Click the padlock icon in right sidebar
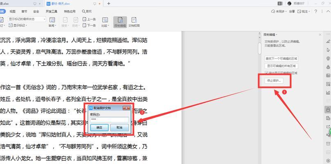 [328, 109]
